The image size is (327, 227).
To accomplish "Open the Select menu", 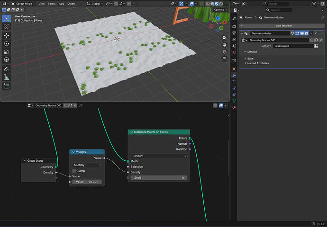I will 52,4.
